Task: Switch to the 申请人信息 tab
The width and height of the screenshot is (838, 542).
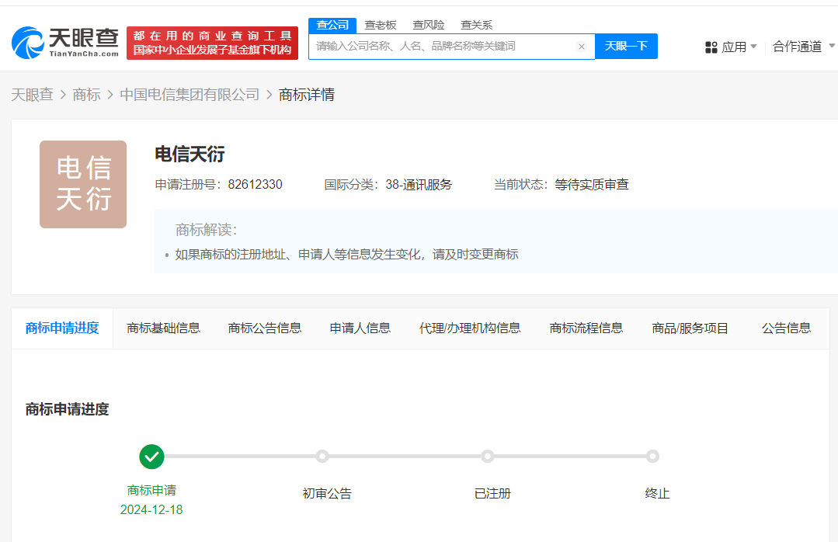Action: (360, 328)
